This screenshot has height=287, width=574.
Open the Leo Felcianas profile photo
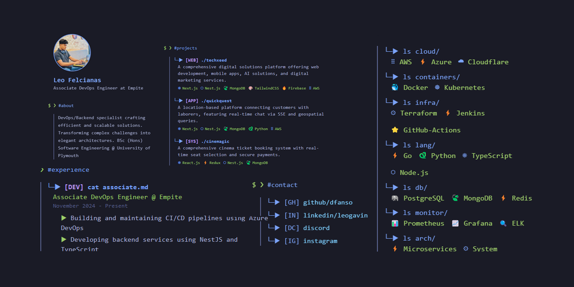pos(72,52)
